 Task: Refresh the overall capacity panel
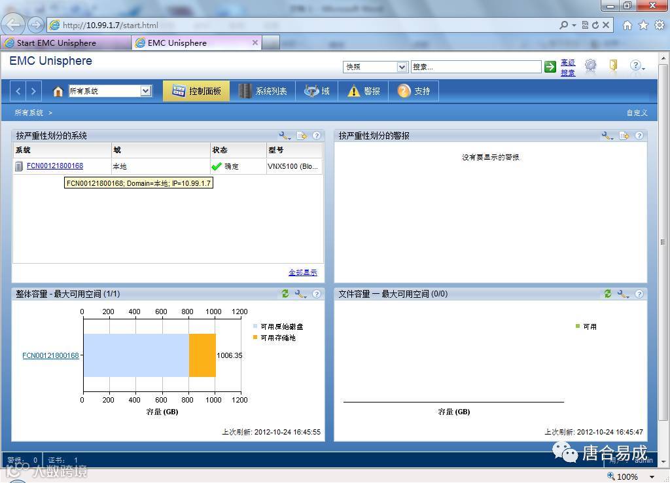click(285, 294)
